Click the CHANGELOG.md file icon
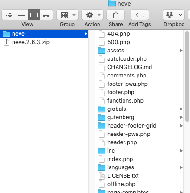This screenshot has width=190, height=193. 102,67
